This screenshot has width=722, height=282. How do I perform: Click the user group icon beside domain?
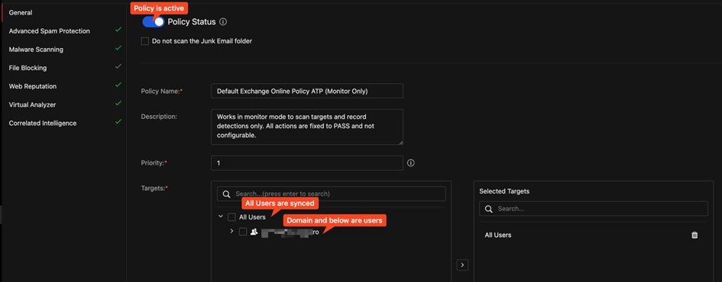pyautogui.click(x=254, y=232)
